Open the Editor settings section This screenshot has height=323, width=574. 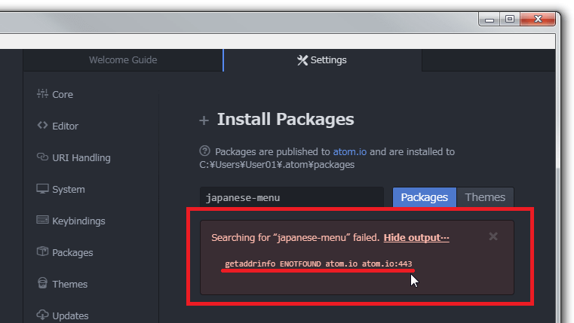[x=64, y=126]
